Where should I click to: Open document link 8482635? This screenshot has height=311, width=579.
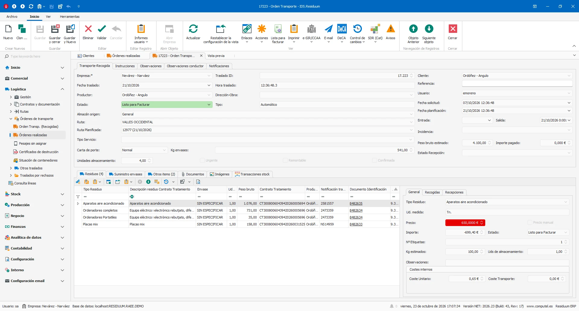[356, 203]
